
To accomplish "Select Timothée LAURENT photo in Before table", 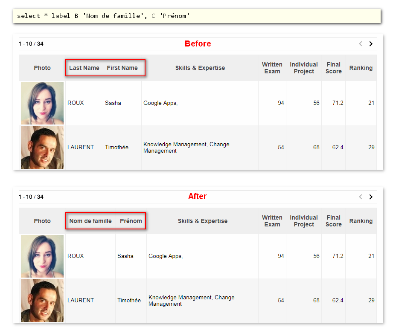I will (x=42, y=148).
